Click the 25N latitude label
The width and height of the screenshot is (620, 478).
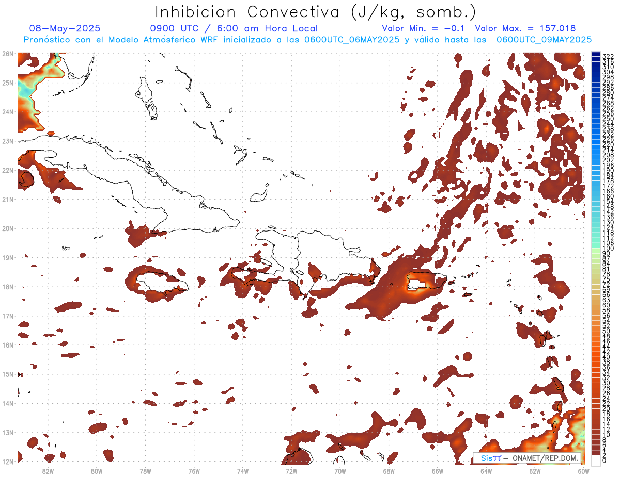coord(7,83)
